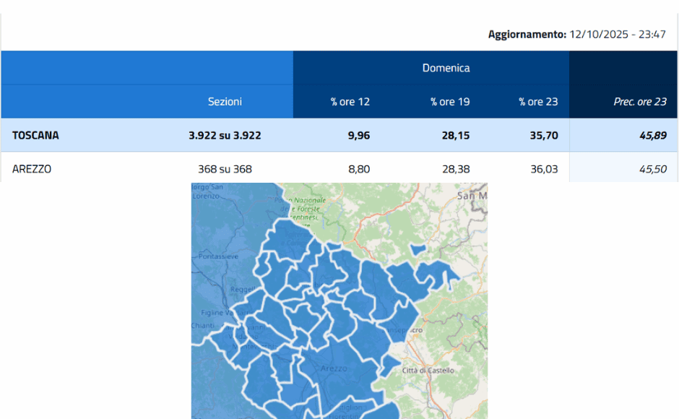Viewport: 679px width, 419px height.
Task: Click the 368 su 368 sections value
Action: pos(227,168)
